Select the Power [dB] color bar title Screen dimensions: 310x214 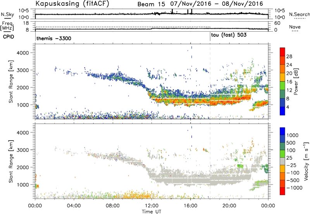(x=296, y=82)
